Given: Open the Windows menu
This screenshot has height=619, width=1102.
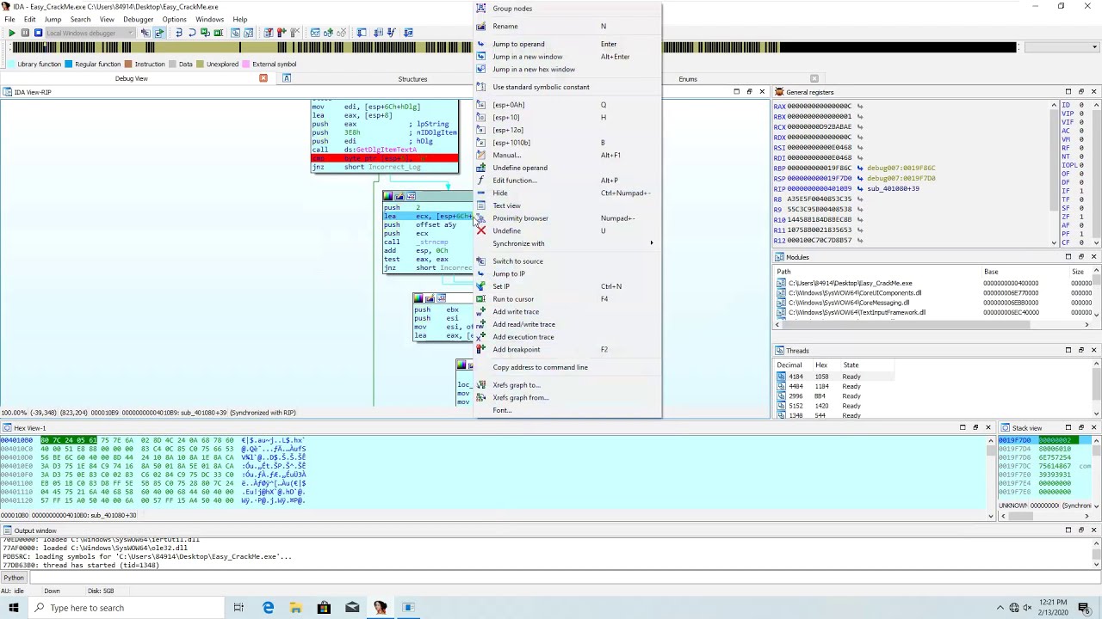Looking at the screenshot, I should (x=209, y=19).
